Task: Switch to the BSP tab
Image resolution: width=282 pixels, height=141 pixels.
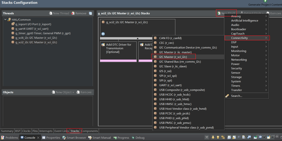Action: 18,131
